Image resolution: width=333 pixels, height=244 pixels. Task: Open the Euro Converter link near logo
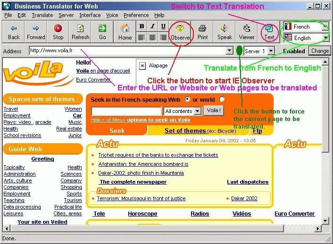pyautogui.click(x=93, y=80)
